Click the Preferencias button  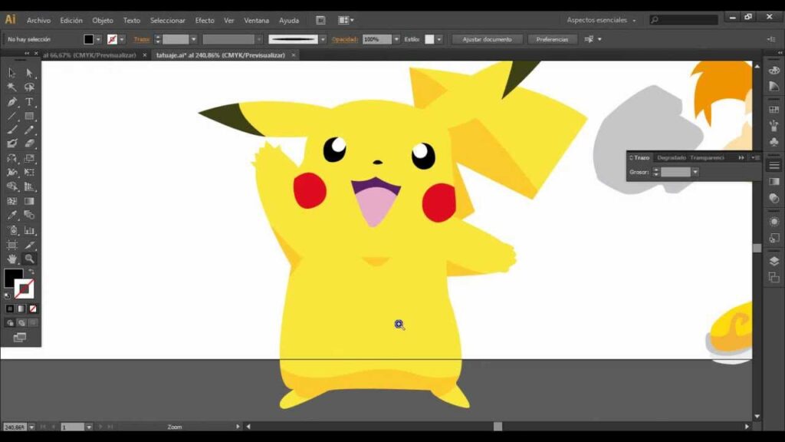pyautogui.click(x=552, y=39)
